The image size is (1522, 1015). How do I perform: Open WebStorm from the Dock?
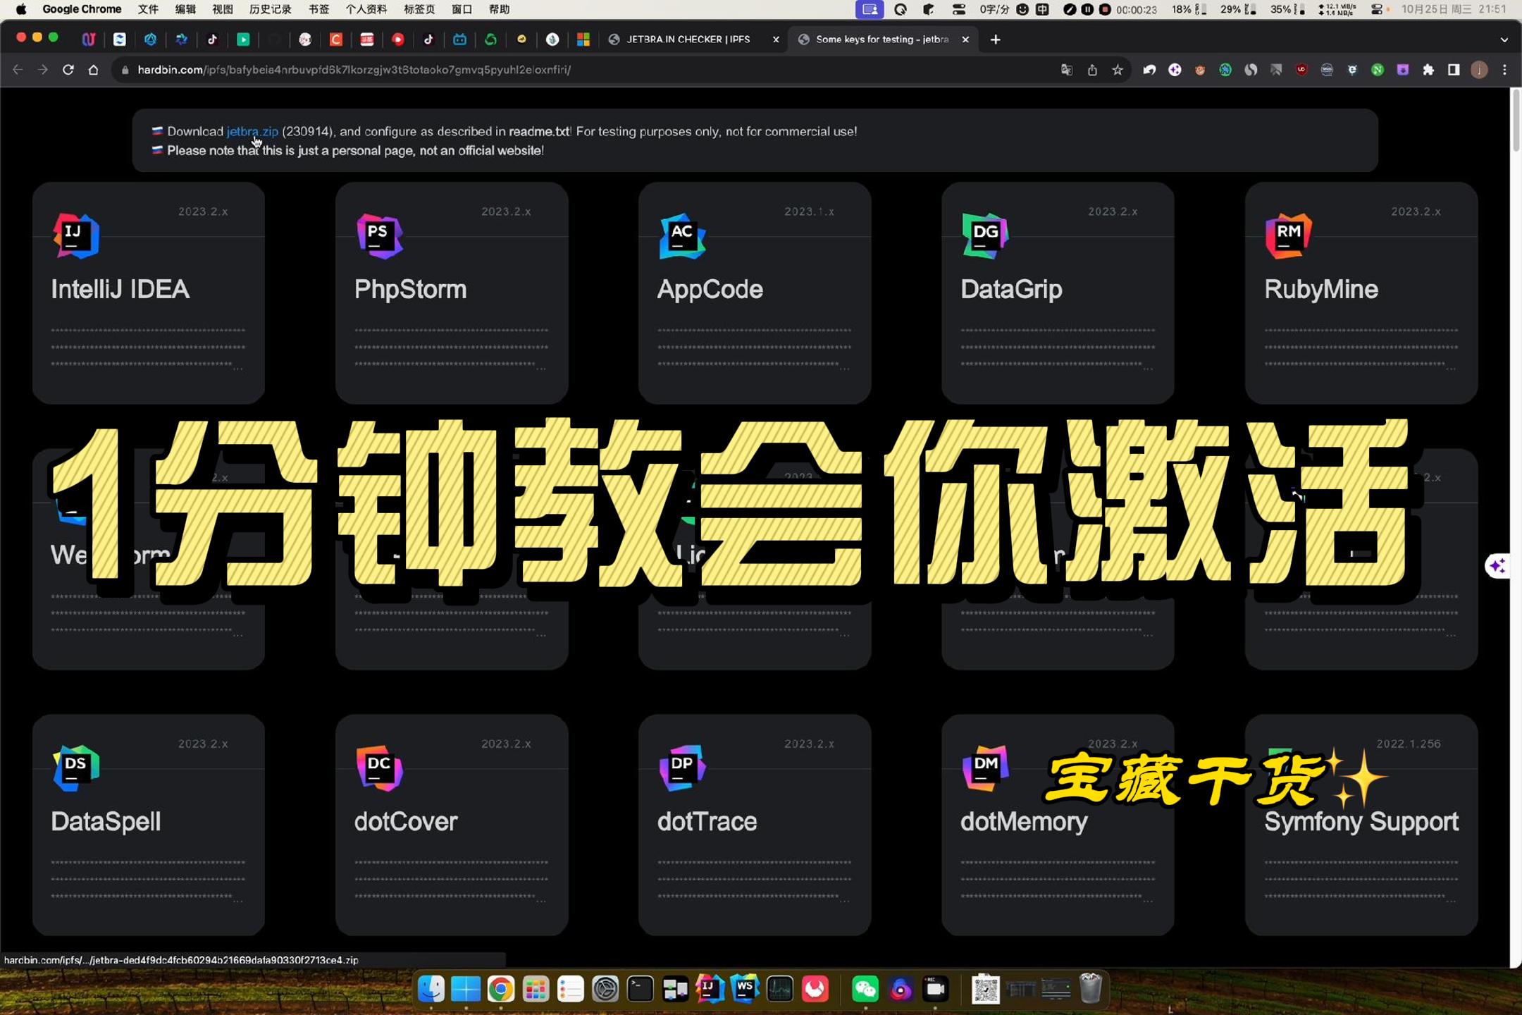click(745, 988)
